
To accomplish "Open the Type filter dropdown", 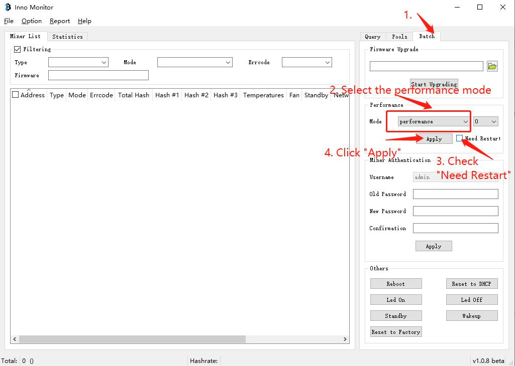I will point(78,62).
